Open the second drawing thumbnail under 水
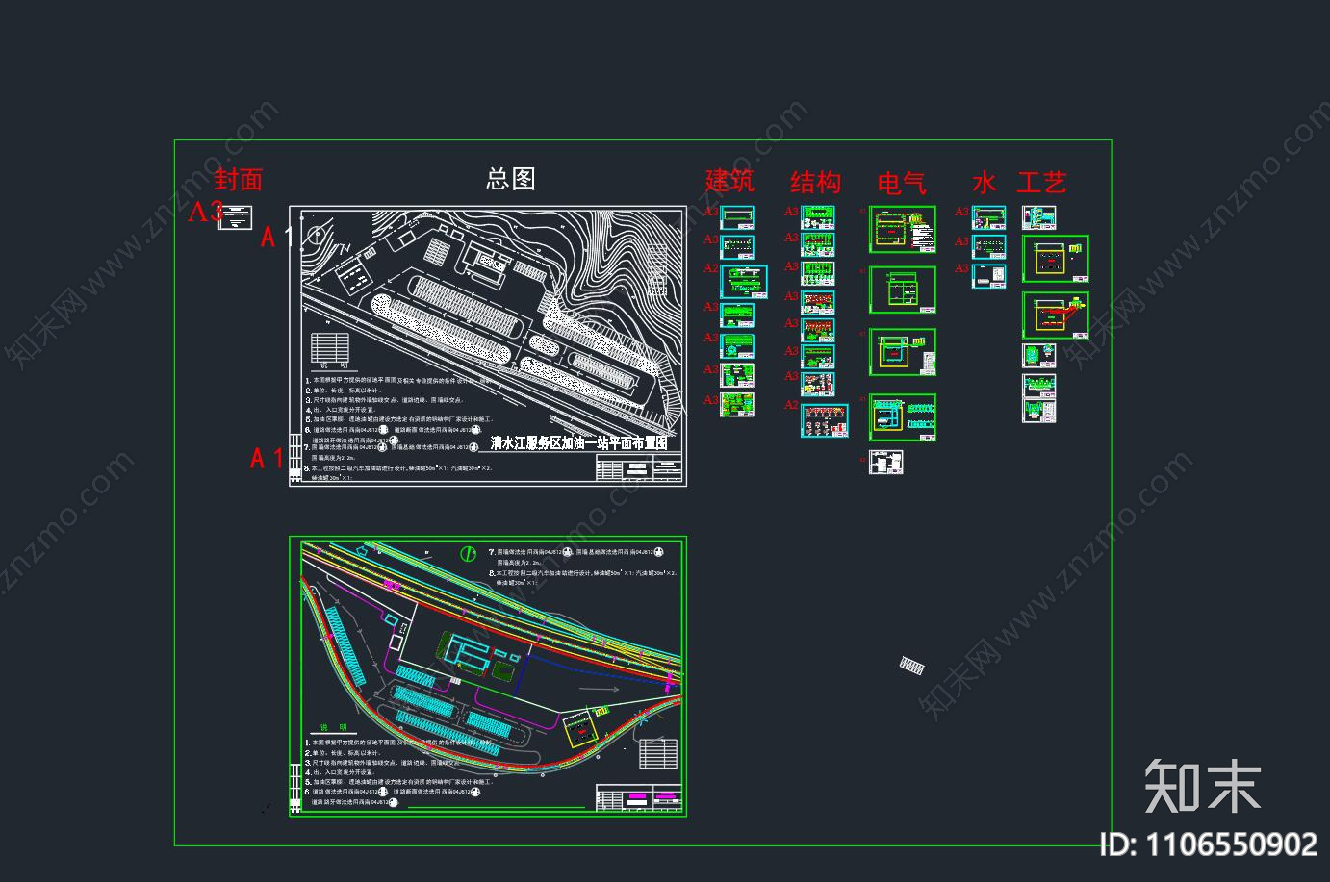 (x=989, y=246)
